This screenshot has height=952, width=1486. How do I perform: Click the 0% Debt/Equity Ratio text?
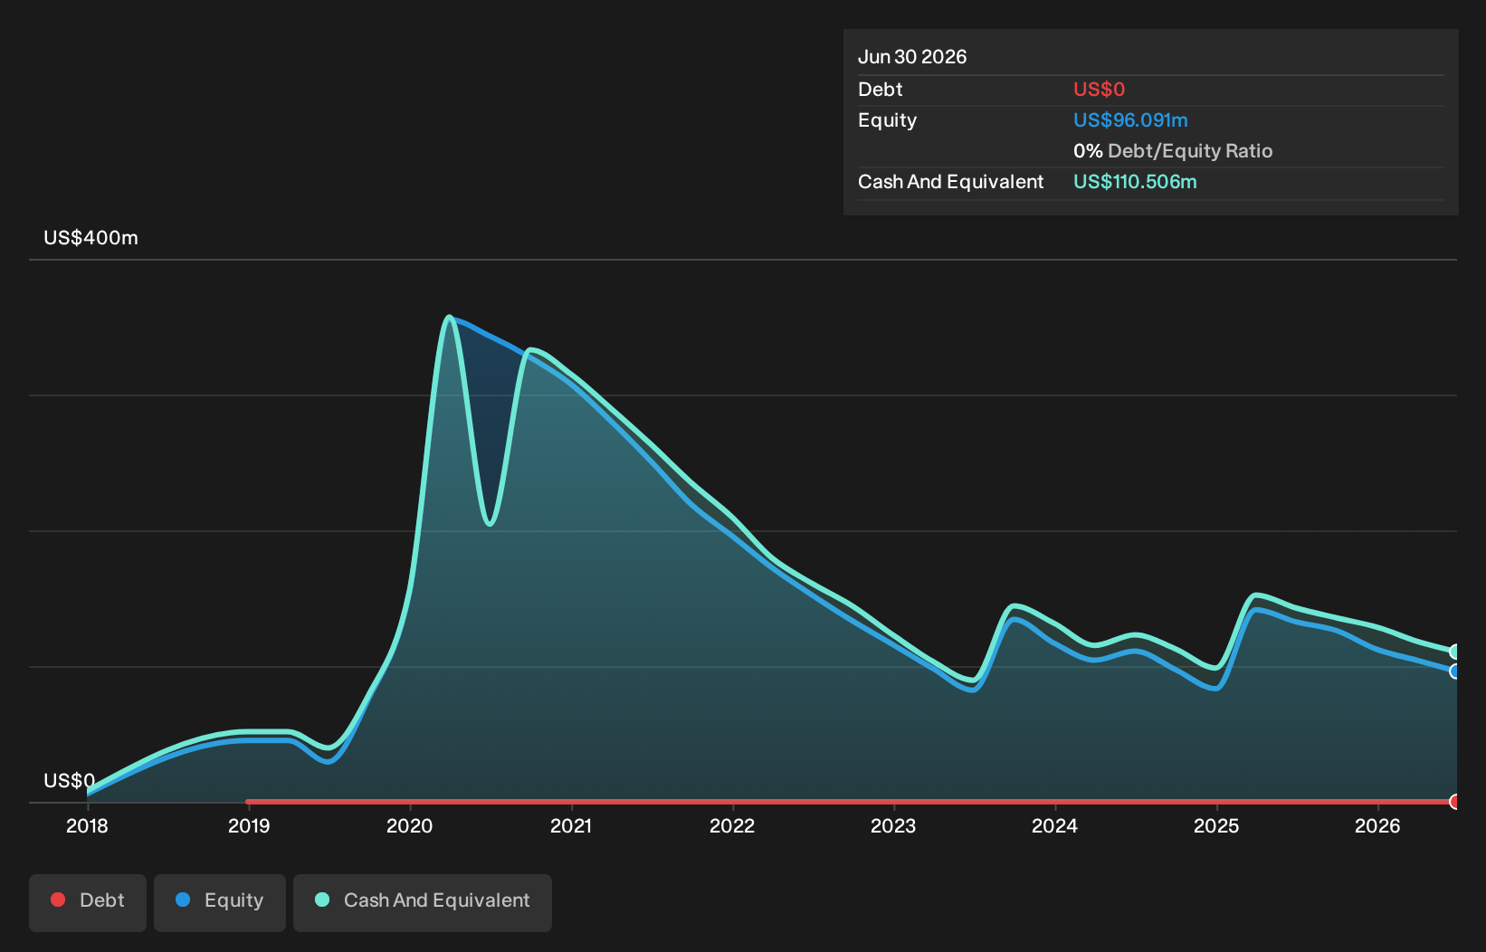pos(1173,151)
